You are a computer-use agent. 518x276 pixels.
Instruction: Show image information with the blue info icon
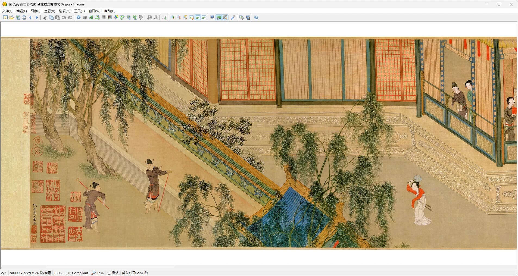click(x=79, y=18)
